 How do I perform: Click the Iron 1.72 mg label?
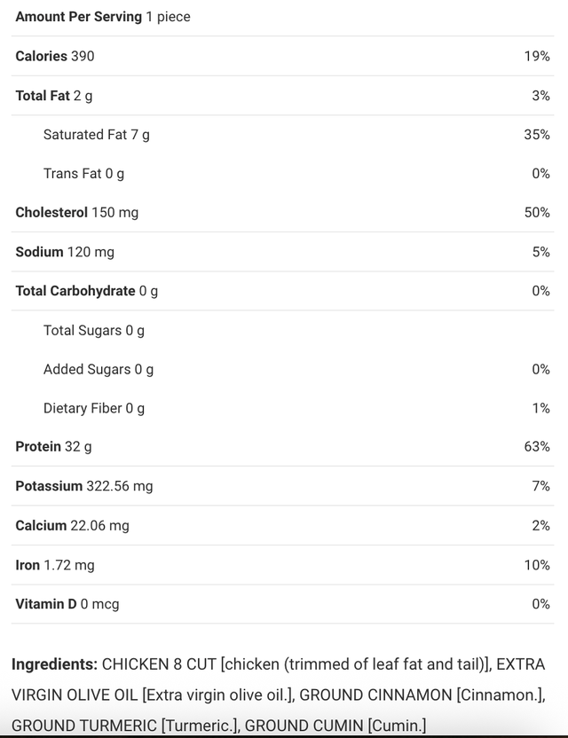[55, 564]
